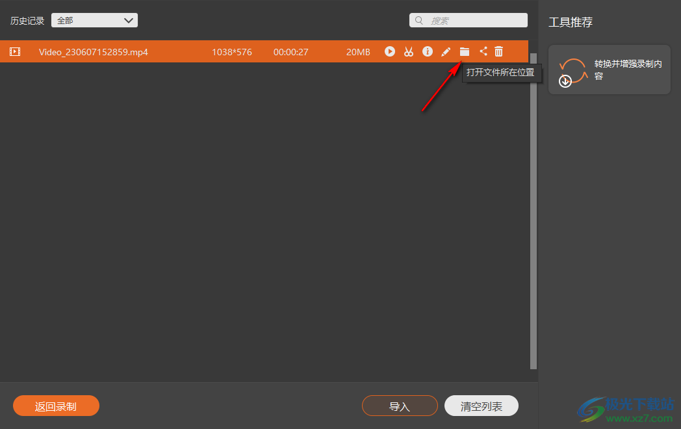
Task: Show file info for the recording
Action: click(x=428, y=52)
